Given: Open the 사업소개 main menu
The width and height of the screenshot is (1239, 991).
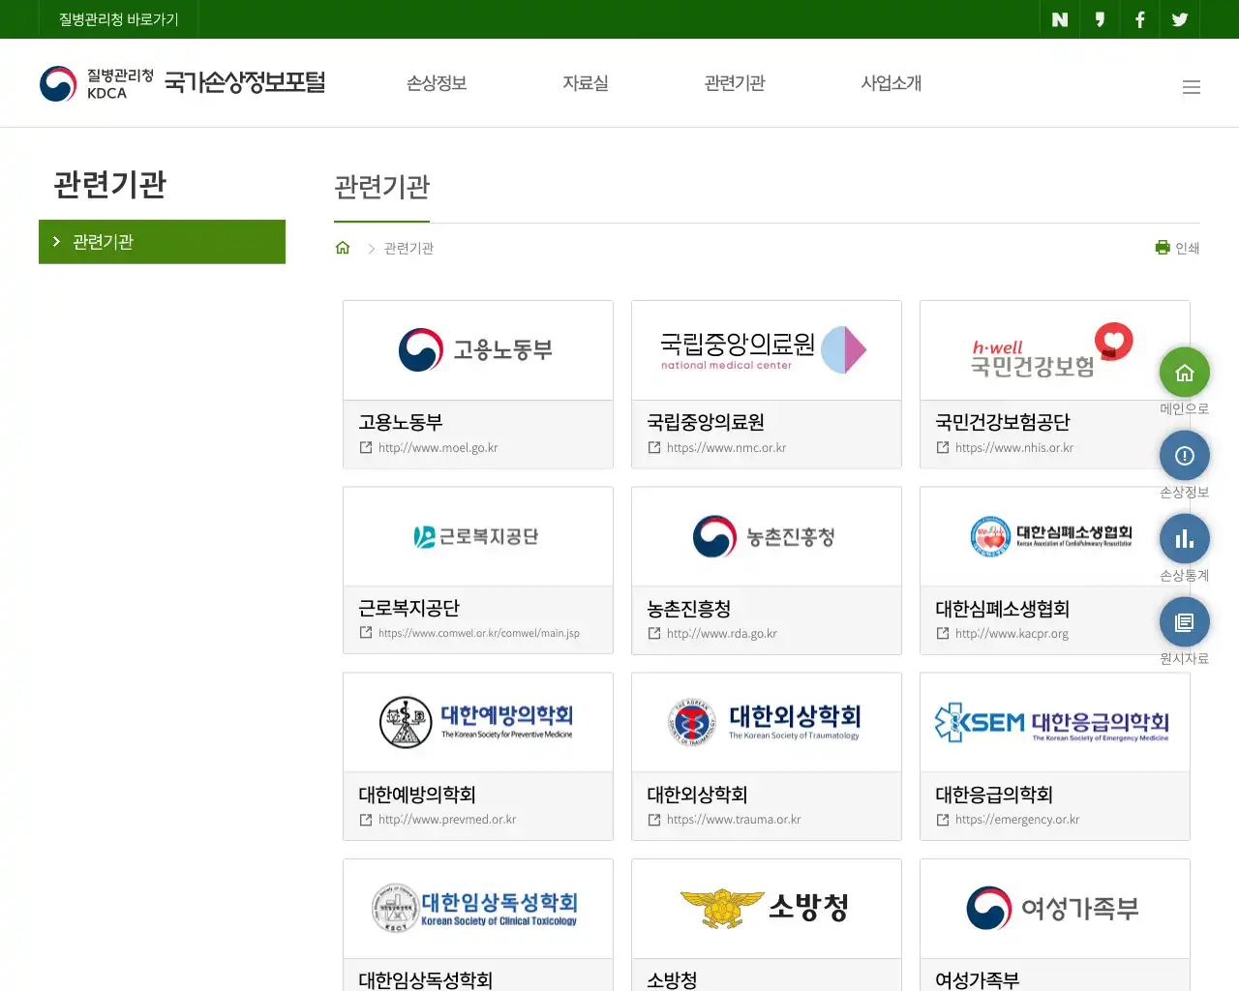Looking at the screenshot, I should tap(891, 83).
